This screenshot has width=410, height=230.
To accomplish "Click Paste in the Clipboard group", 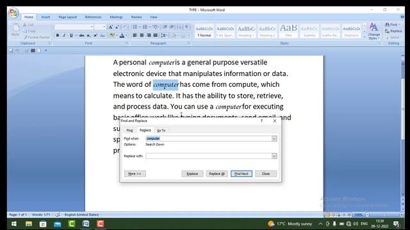I will coord(15,30).
